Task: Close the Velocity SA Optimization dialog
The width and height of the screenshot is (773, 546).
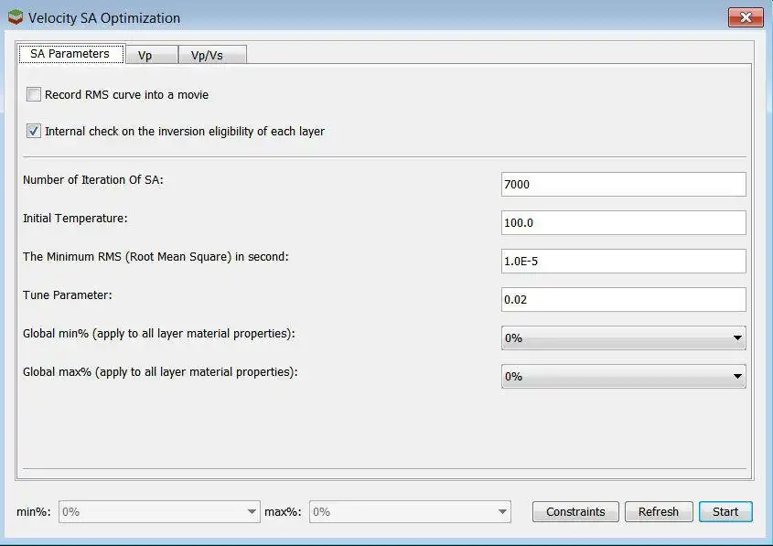Action: click(x=746, y=17)
